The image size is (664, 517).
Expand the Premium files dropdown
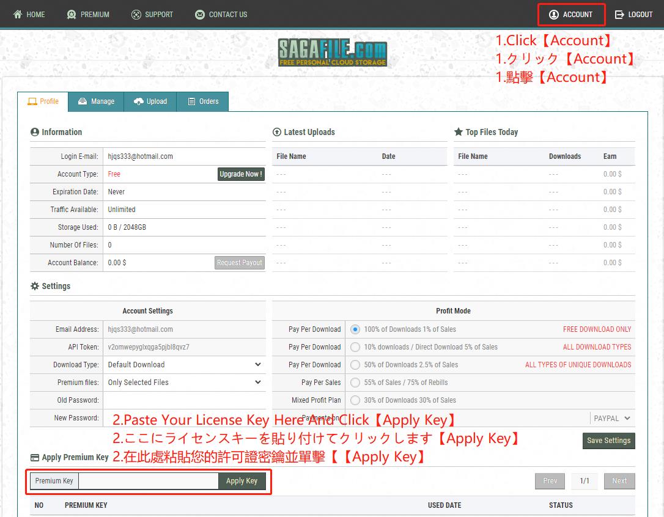click(183, 383)
